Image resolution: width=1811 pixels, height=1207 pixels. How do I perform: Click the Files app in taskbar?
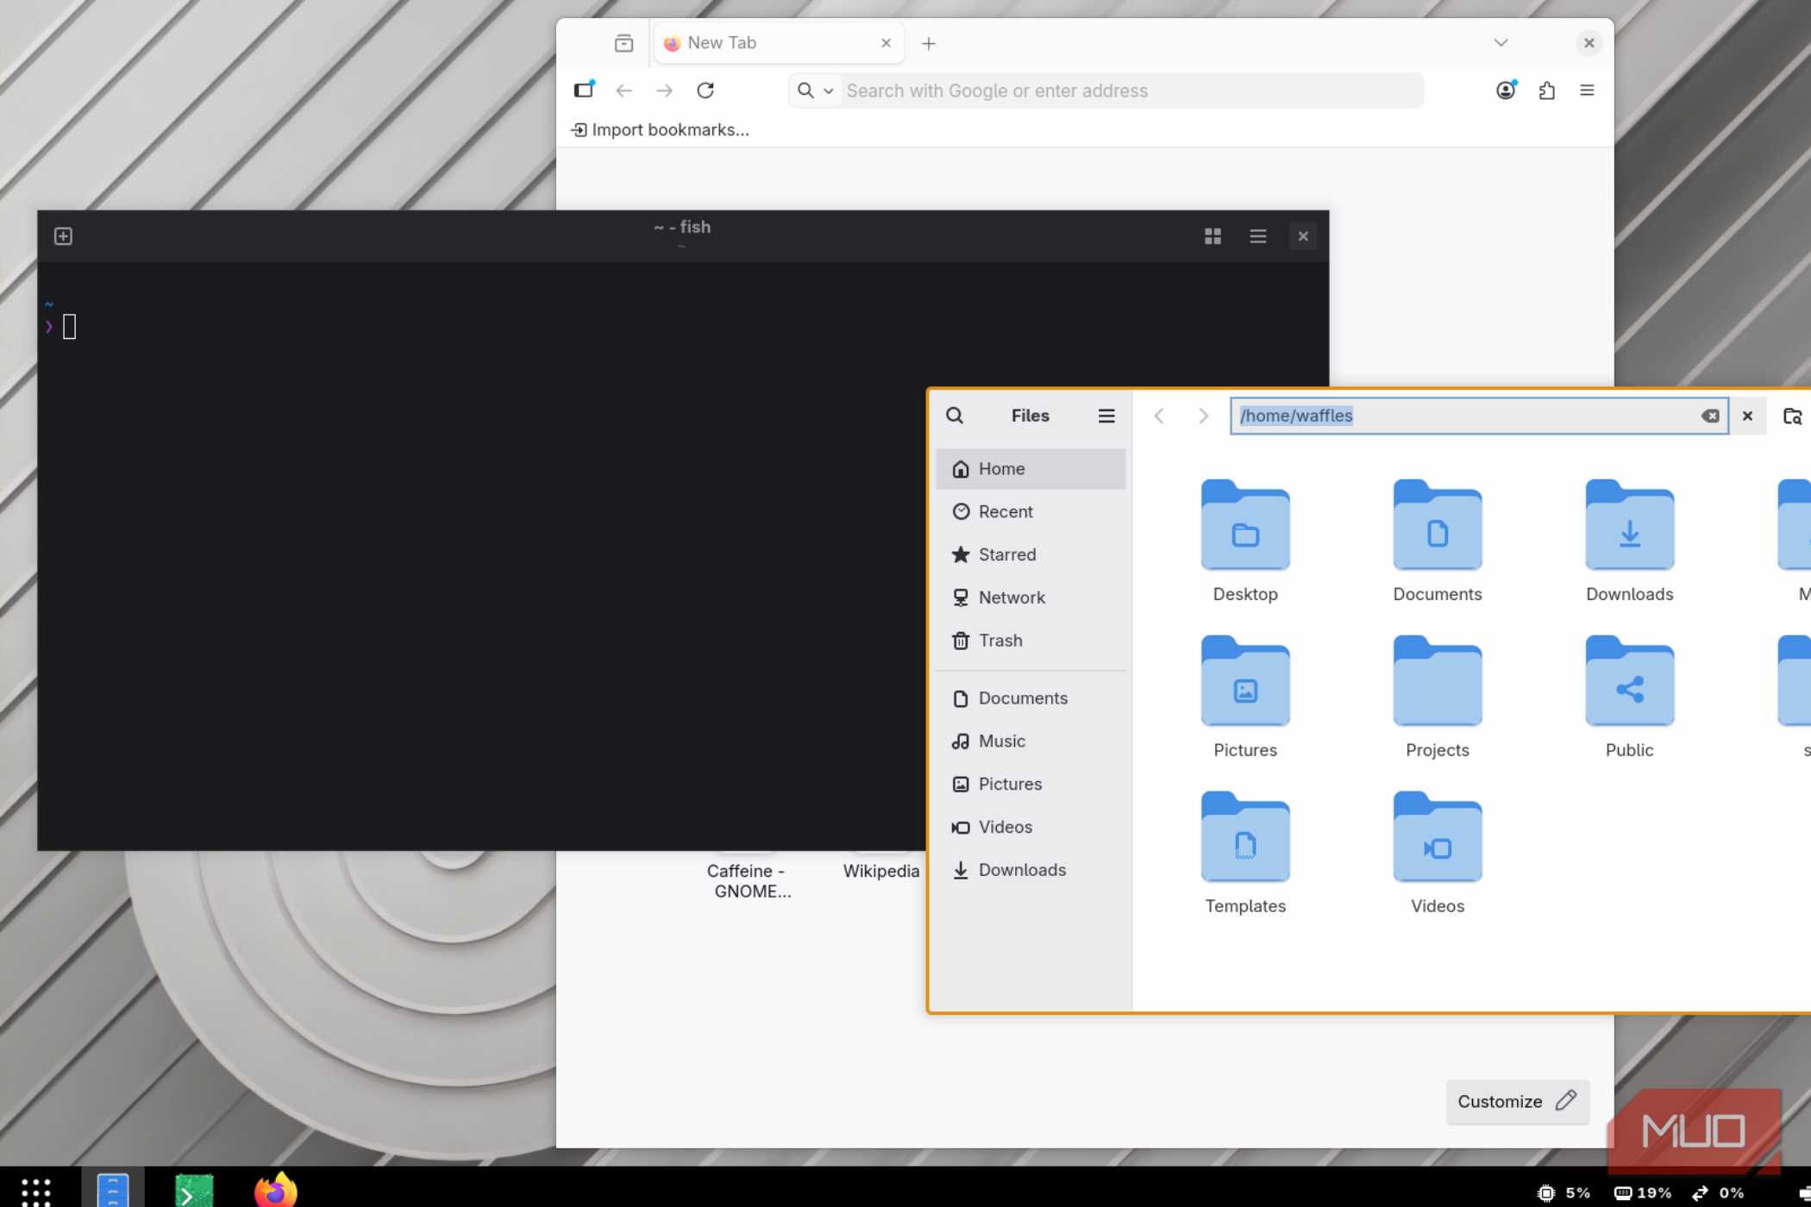(x=113, y=1190)
